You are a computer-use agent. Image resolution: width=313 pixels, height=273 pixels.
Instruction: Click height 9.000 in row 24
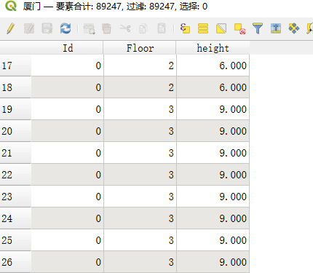pyautogui.click(x=213, y=218)
